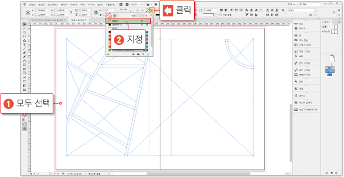The width and height of the screenshot is (344, 177).
Task: Open the Stroke panel icon
Action: pos(296,35)
